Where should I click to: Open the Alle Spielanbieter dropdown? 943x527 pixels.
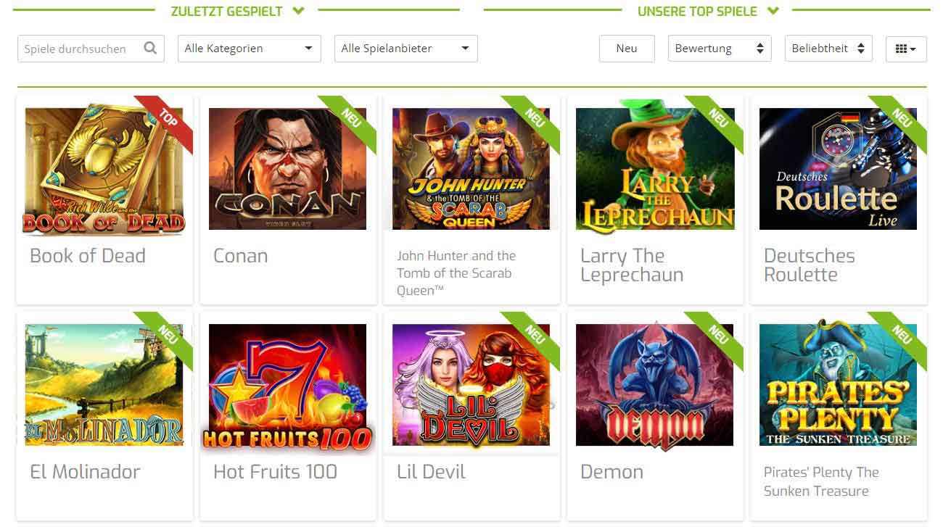click(405, 49)
